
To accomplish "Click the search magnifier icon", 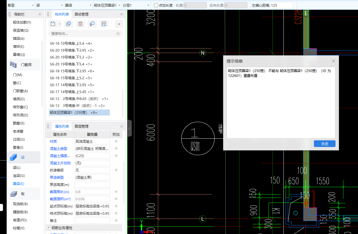I will pyautogui.click(x=118, y=34).
